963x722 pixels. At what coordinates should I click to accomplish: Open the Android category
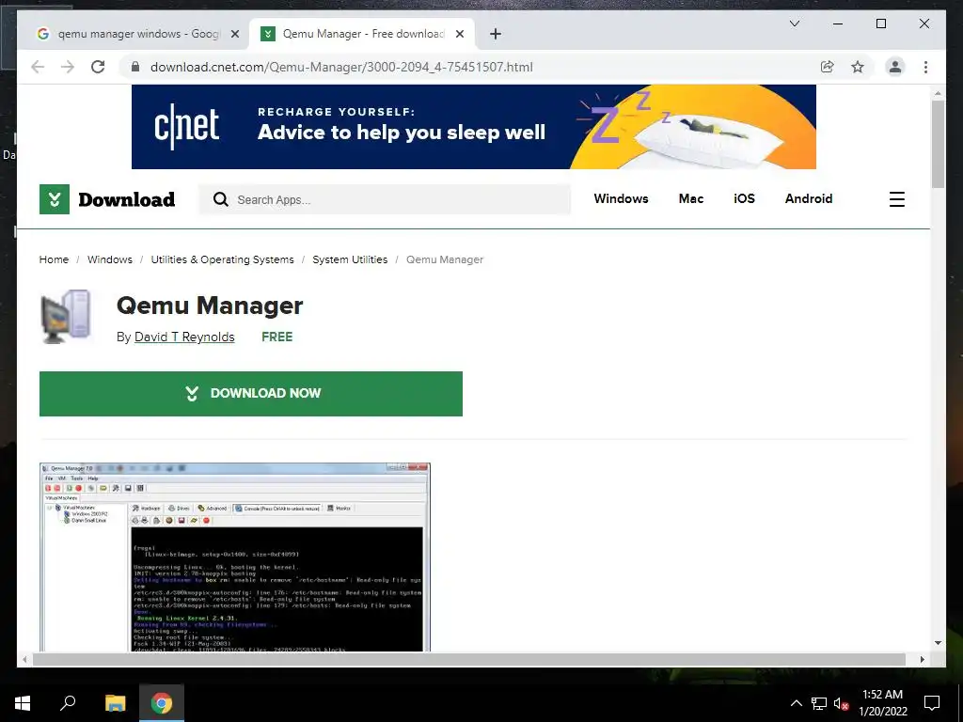click(808, 199)
